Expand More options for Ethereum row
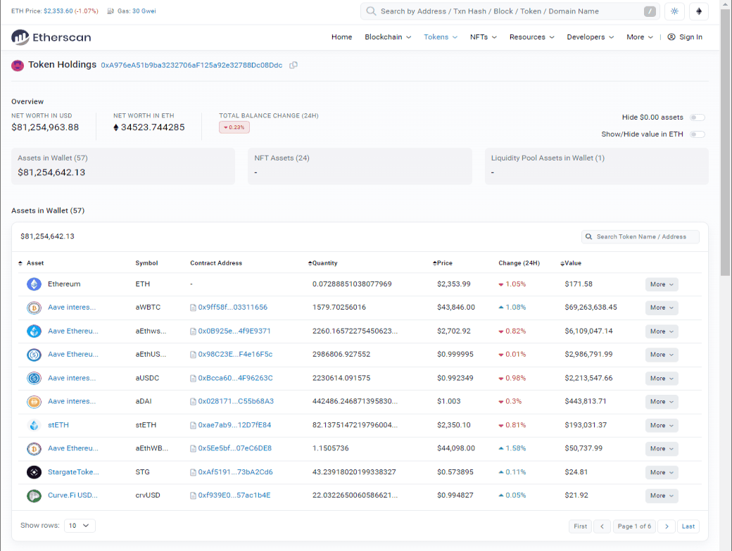The height and width of the screenshot is (551, 732). point(662,284)
